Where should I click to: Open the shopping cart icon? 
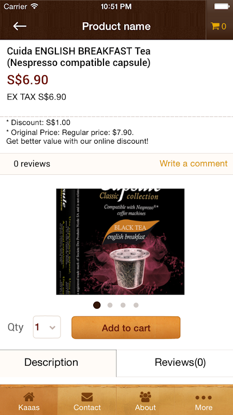coord(215,26)
